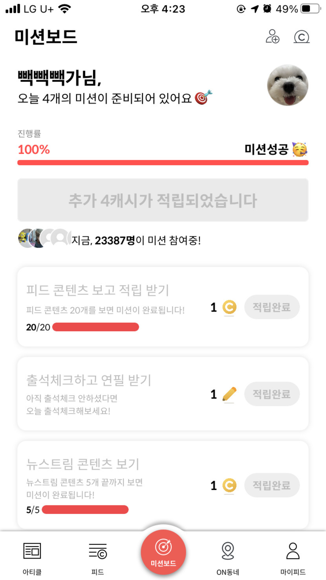Viewport: 326px width, 580px height.
Task: Tap the red 미션보드 center button
Action: pos(163,552)
